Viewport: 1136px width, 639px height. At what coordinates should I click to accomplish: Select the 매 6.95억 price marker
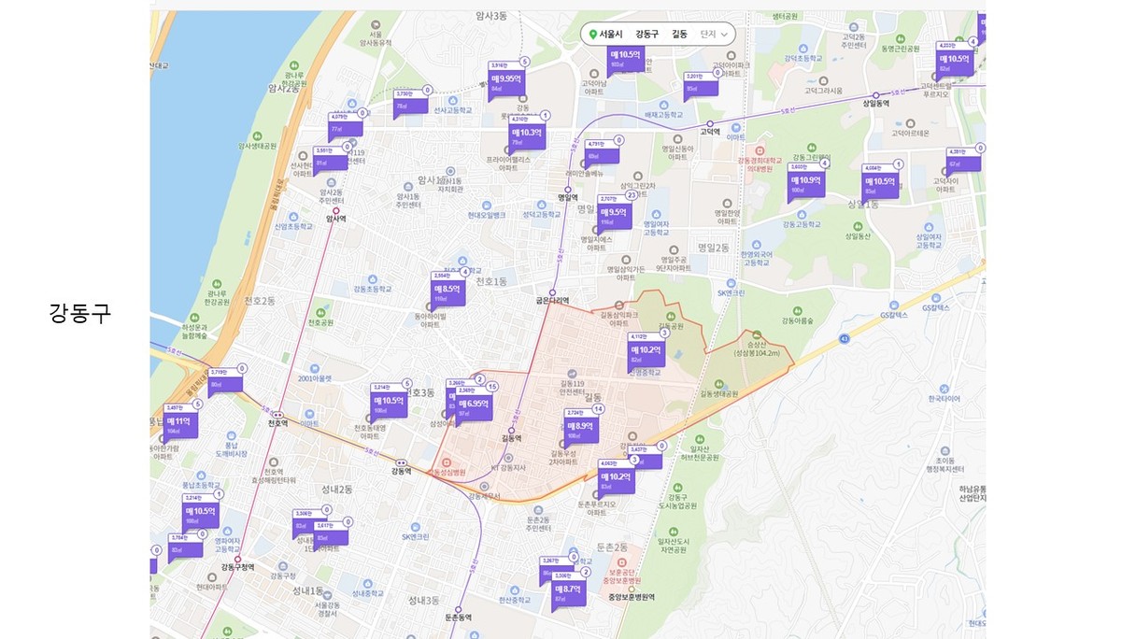pyautogui.click(x=474, y=406)
